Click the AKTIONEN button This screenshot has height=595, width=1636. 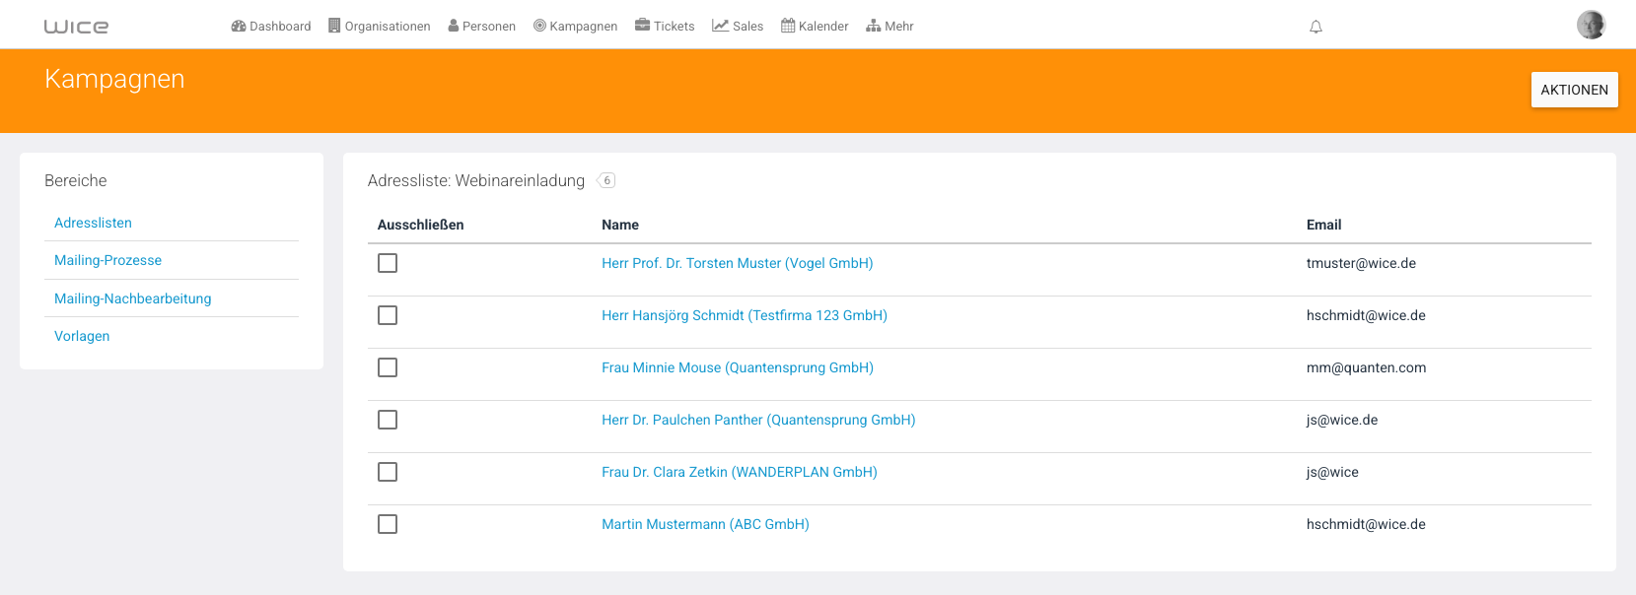point(1575,90)
